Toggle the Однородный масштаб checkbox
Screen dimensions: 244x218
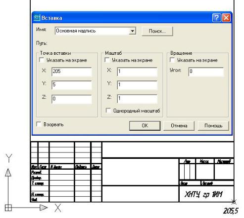108,110
